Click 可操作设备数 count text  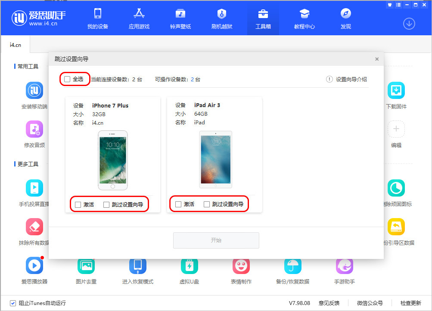click(x=178, y=79)
